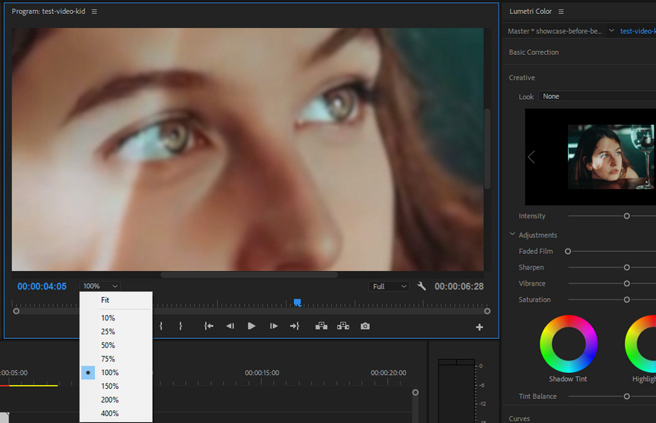Click the Shadow Tint color wheel
This screenshot has width=656, height=423.
[568, 343]
